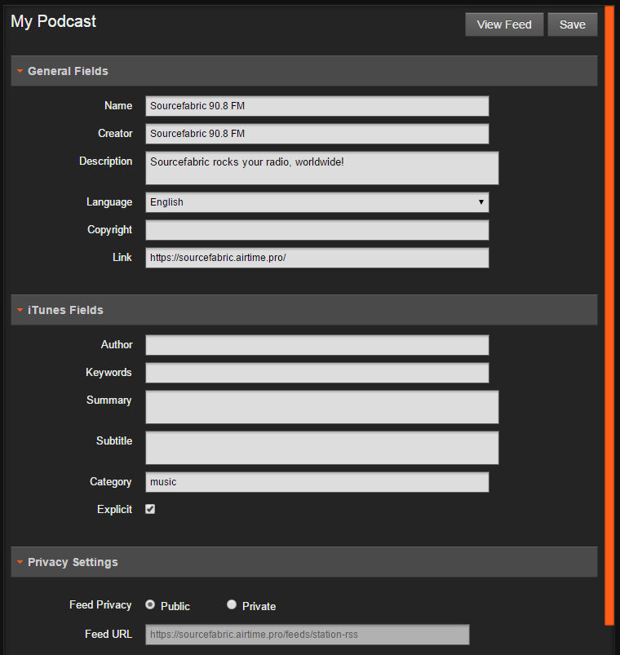
Task: Click the Author input field
Action: pyautogui.click(x=317, y=345)
